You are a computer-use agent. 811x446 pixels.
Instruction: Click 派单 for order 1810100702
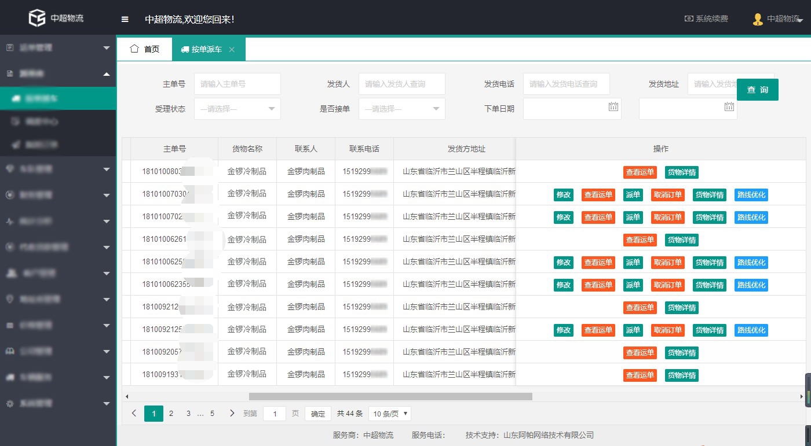coord(633,218)
